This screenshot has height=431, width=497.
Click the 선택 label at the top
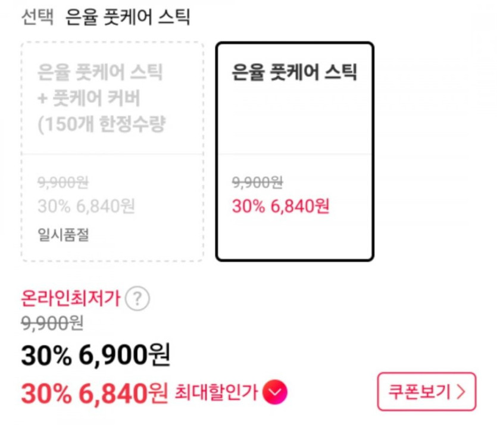click(37, 17)
